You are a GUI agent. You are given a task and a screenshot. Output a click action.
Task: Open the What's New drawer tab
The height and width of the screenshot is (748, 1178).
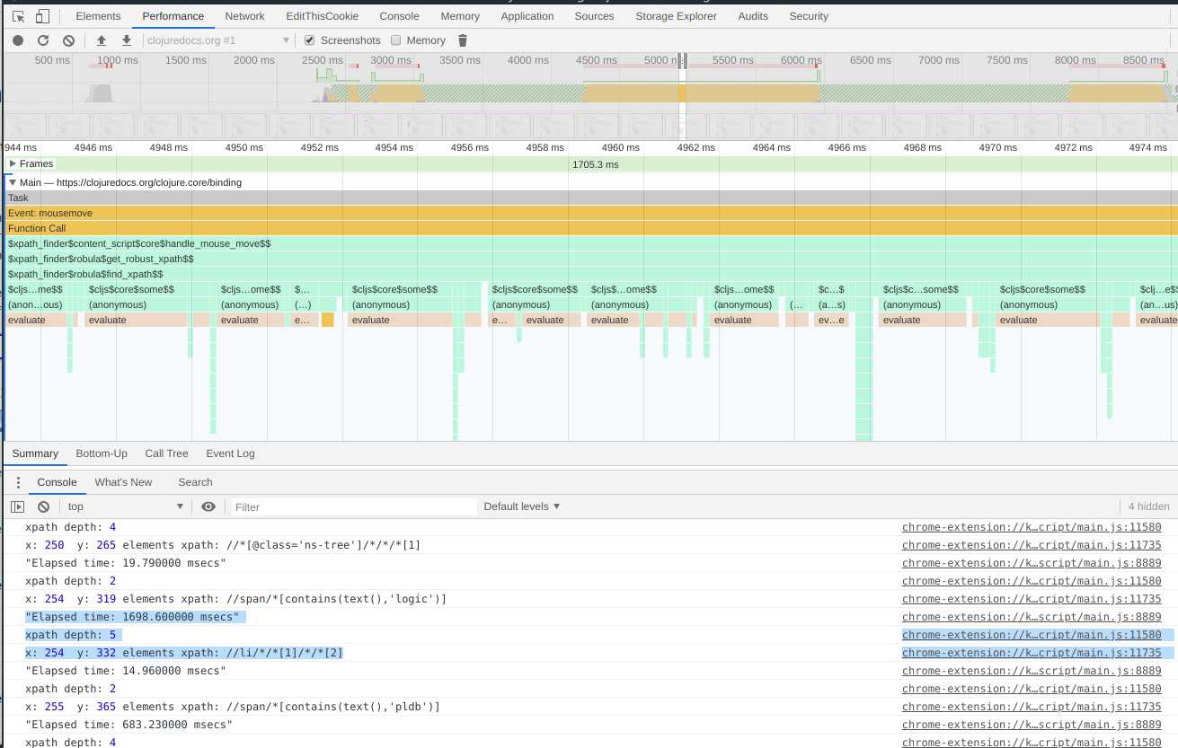pyautogui.click(x=124, y=482)
